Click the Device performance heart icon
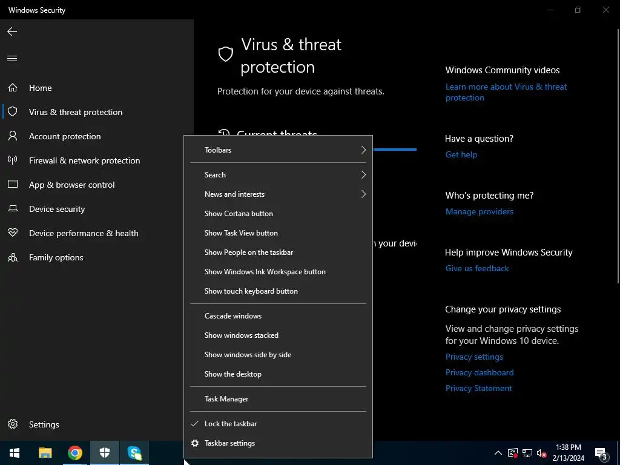 13,232
